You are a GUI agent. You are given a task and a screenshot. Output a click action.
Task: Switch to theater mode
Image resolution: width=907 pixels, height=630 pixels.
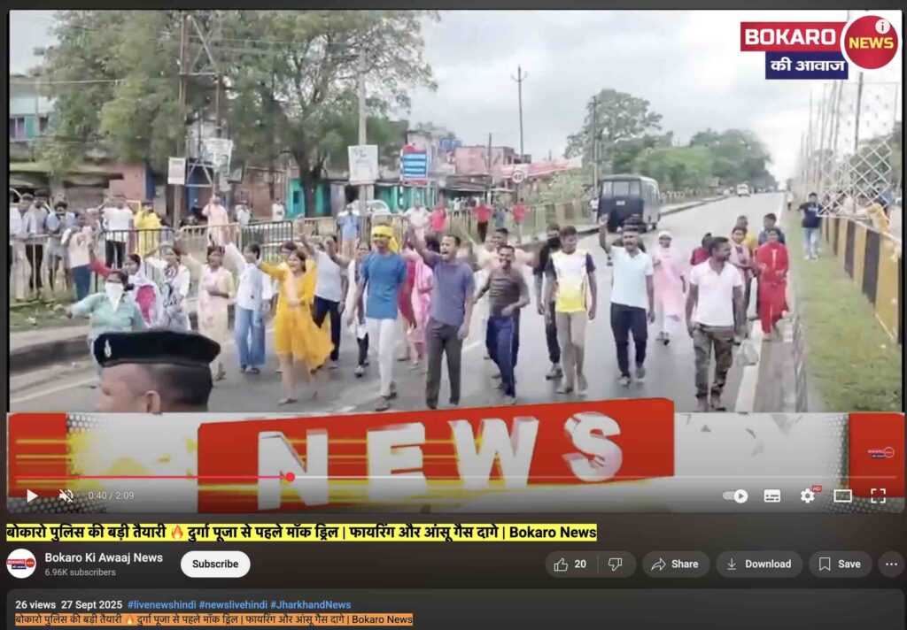coord(842,496)
